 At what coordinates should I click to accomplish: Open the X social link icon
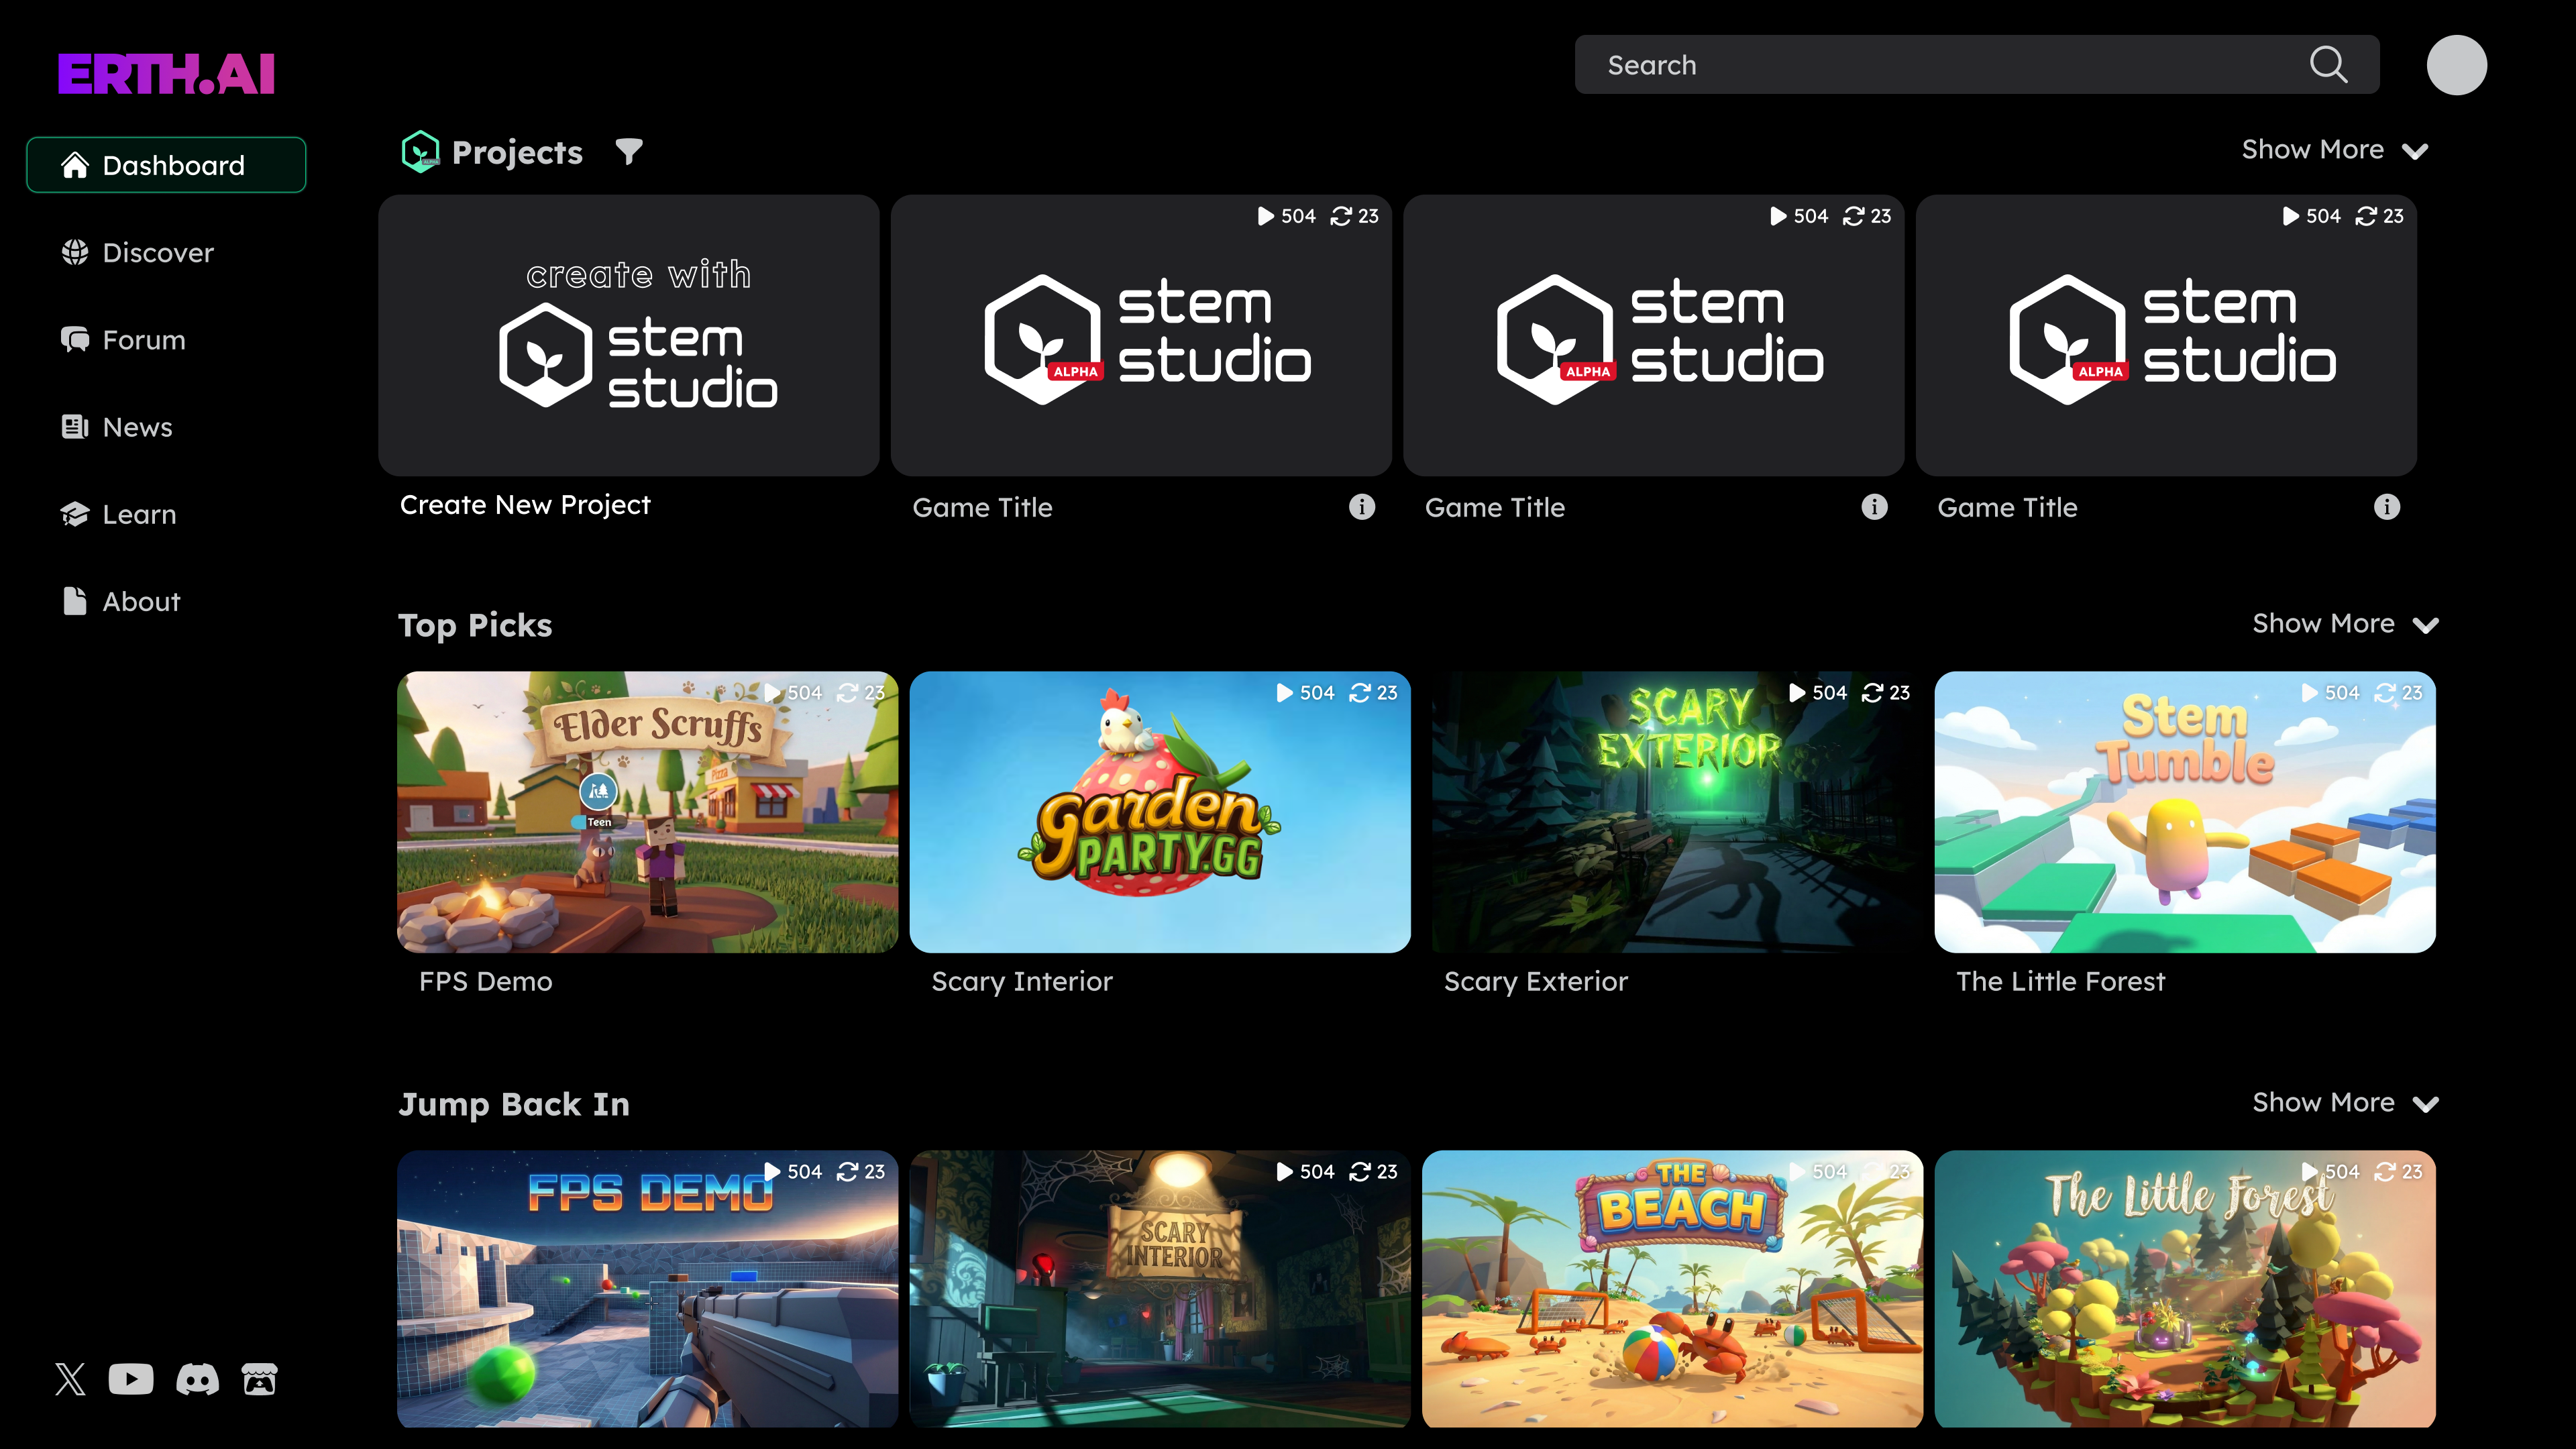point(70,1379)
